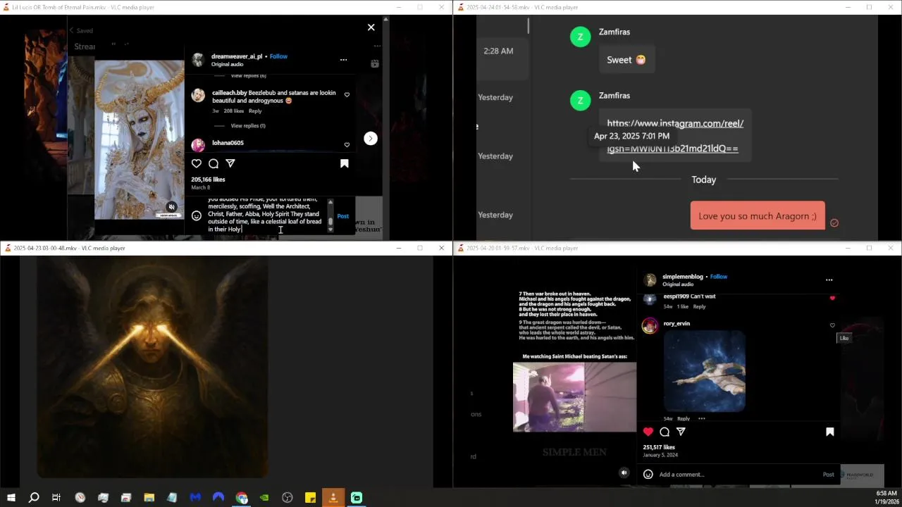Post the typed comment on dreamweaver reel
Screen dimensions: 902x507
pyautogui.click(x=342, y=216)
